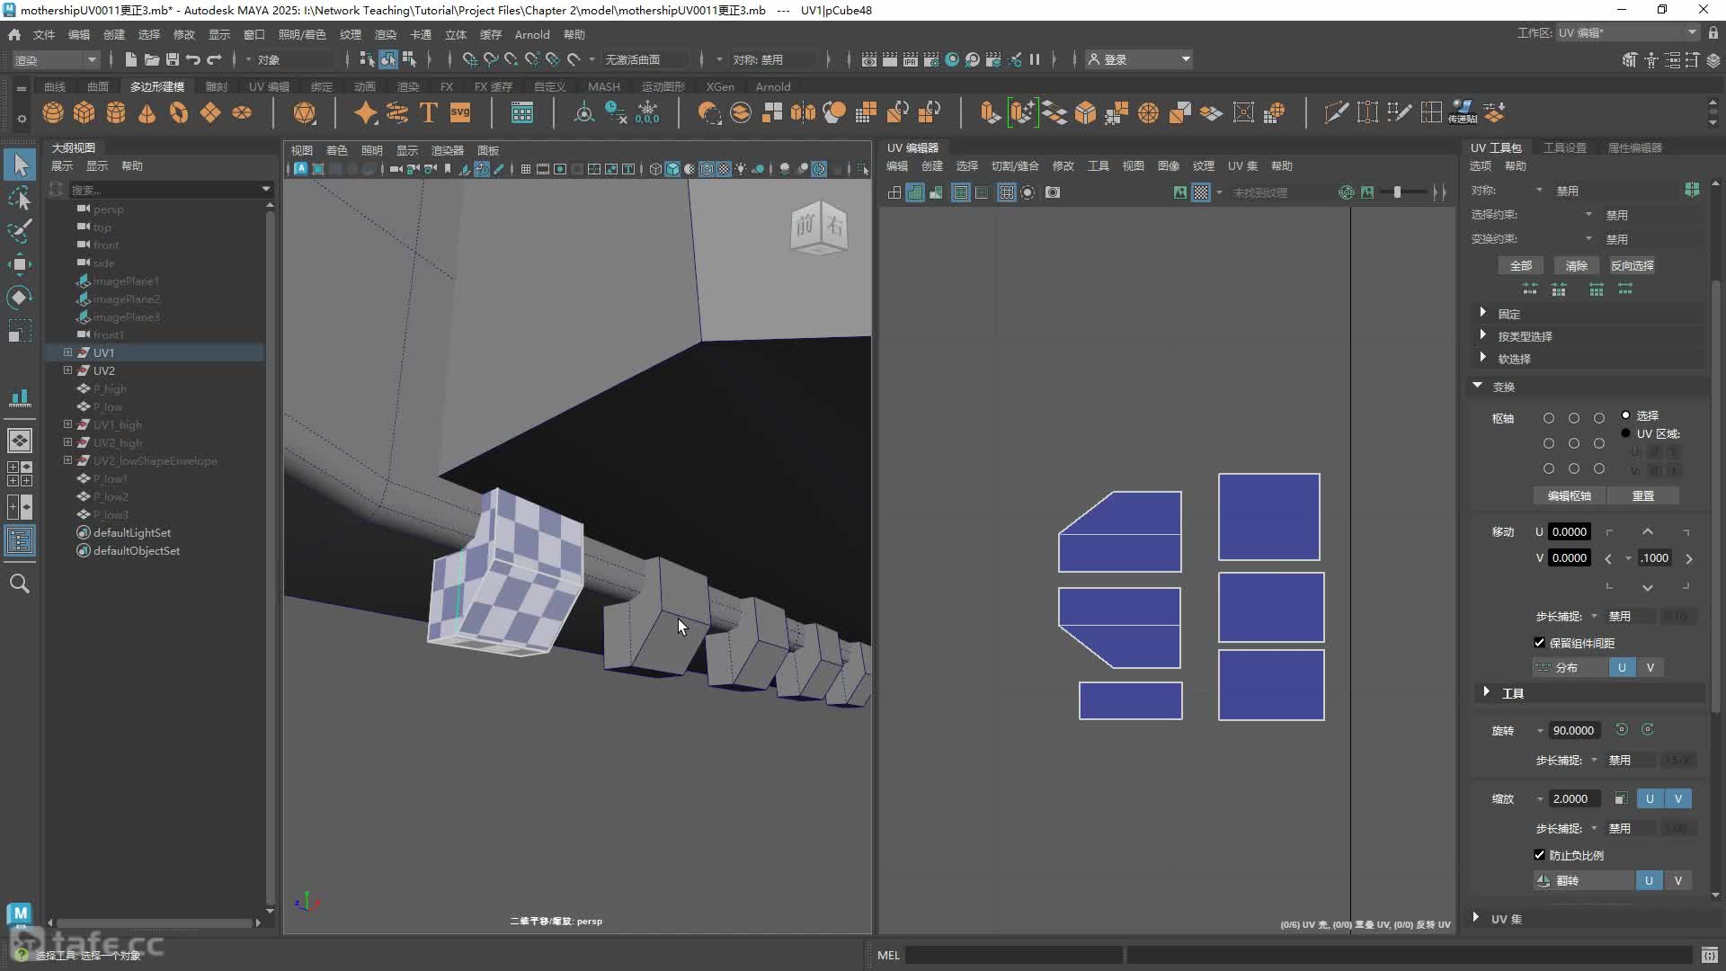Expand the 工具 section
The height and width of the screenshot is (971, 1726).
1486,692
